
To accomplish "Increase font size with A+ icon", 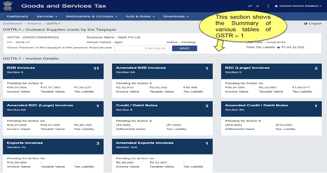I will click(250, 6).
